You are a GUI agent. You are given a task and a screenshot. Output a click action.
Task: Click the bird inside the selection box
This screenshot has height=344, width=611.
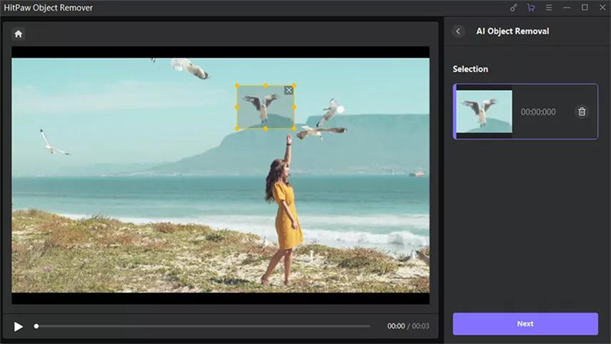click(264, 107)
